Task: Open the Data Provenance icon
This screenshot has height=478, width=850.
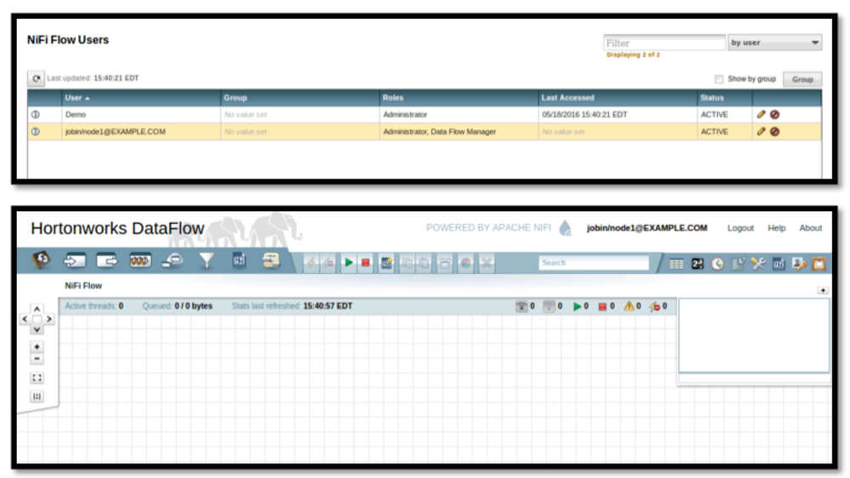Action: point(738,264)
